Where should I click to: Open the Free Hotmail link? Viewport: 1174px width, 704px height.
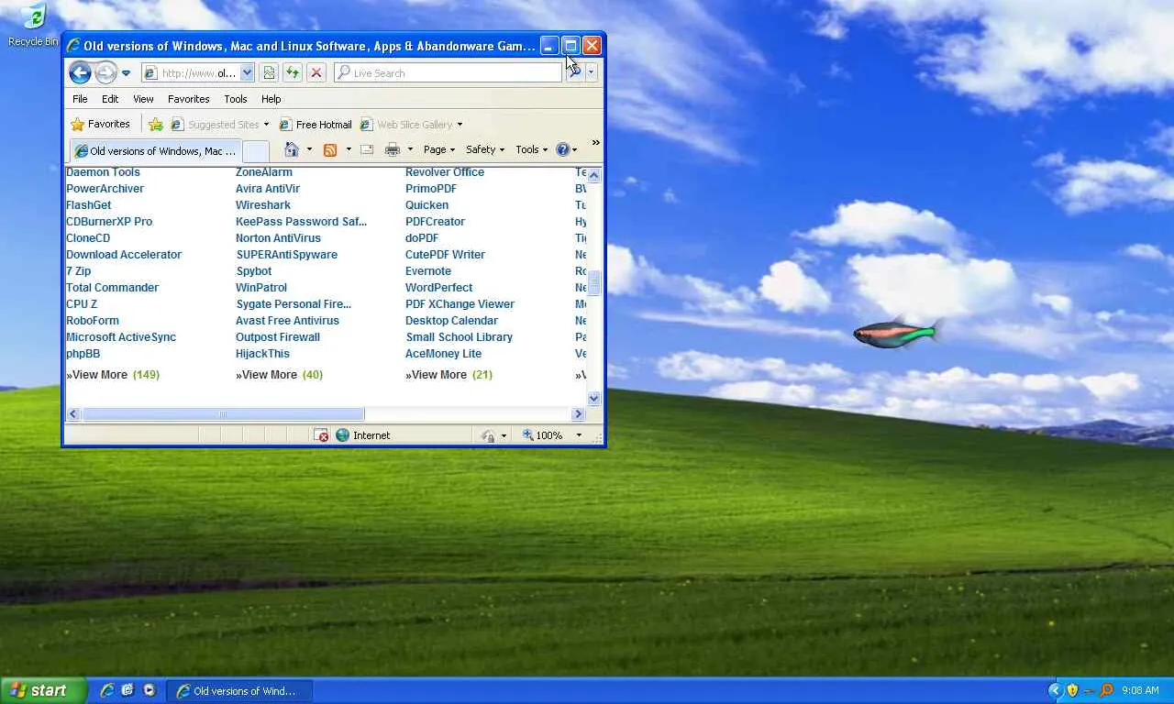point(316,125)
